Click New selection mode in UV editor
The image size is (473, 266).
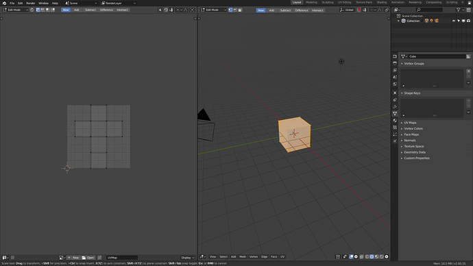[65, 10]
